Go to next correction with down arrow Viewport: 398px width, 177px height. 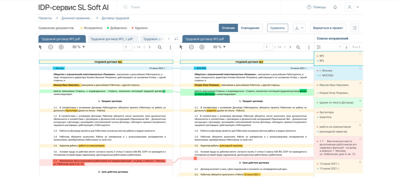tap(346, 47)
